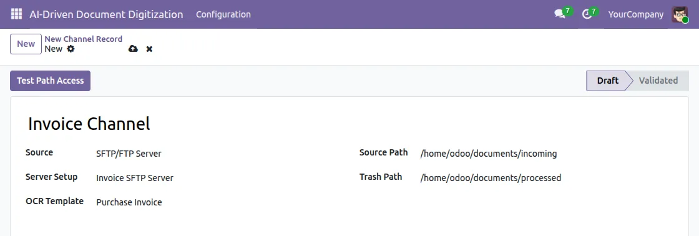Click the Source field label
Image resolution: width=699 pixels, height=236 pixels.
coord(39,152)
